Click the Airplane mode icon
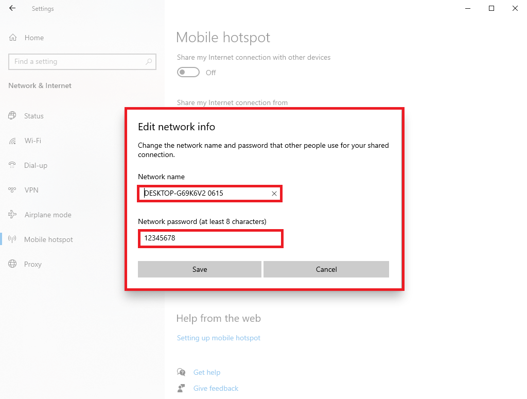This screenshot has width=527, height=399. tap(12, 215)
